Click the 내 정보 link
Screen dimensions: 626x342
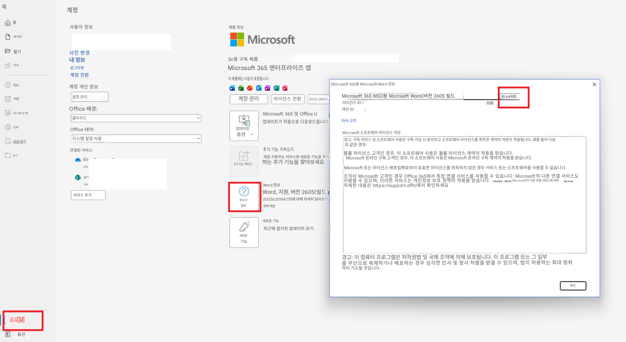click(x=77, y=59)
